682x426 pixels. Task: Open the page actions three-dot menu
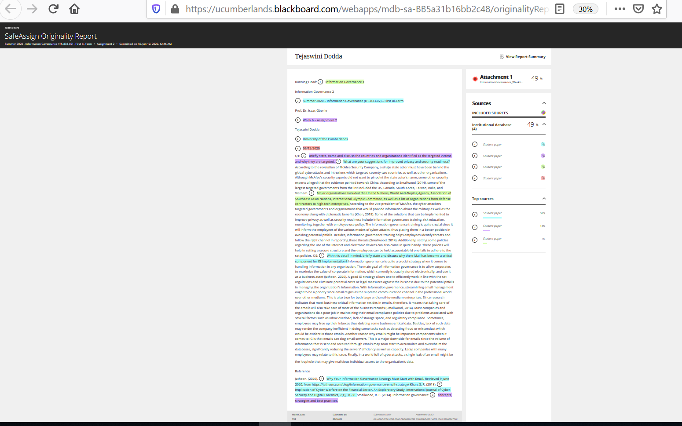point(620,9)
